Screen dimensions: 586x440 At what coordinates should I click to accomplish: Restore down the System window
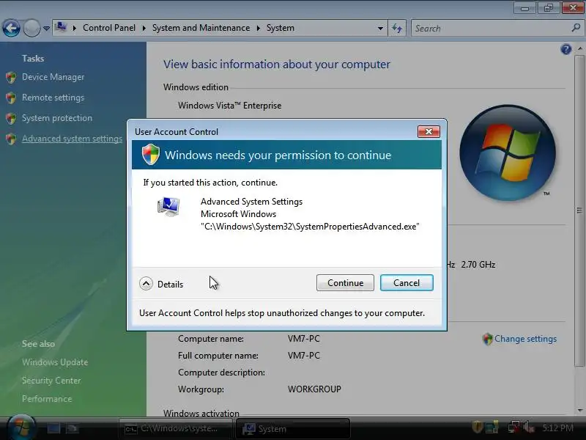click(548, 8)
